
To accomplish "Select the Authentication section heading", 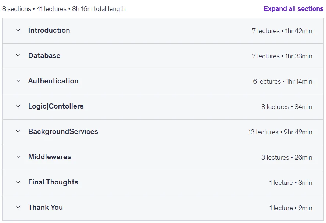I will [53, 81].
